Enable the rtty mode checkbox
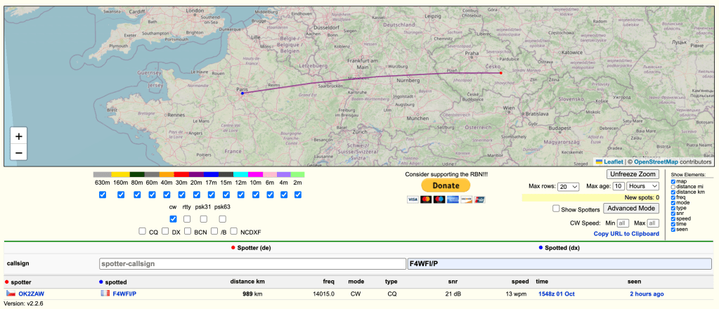 (186, 219)
